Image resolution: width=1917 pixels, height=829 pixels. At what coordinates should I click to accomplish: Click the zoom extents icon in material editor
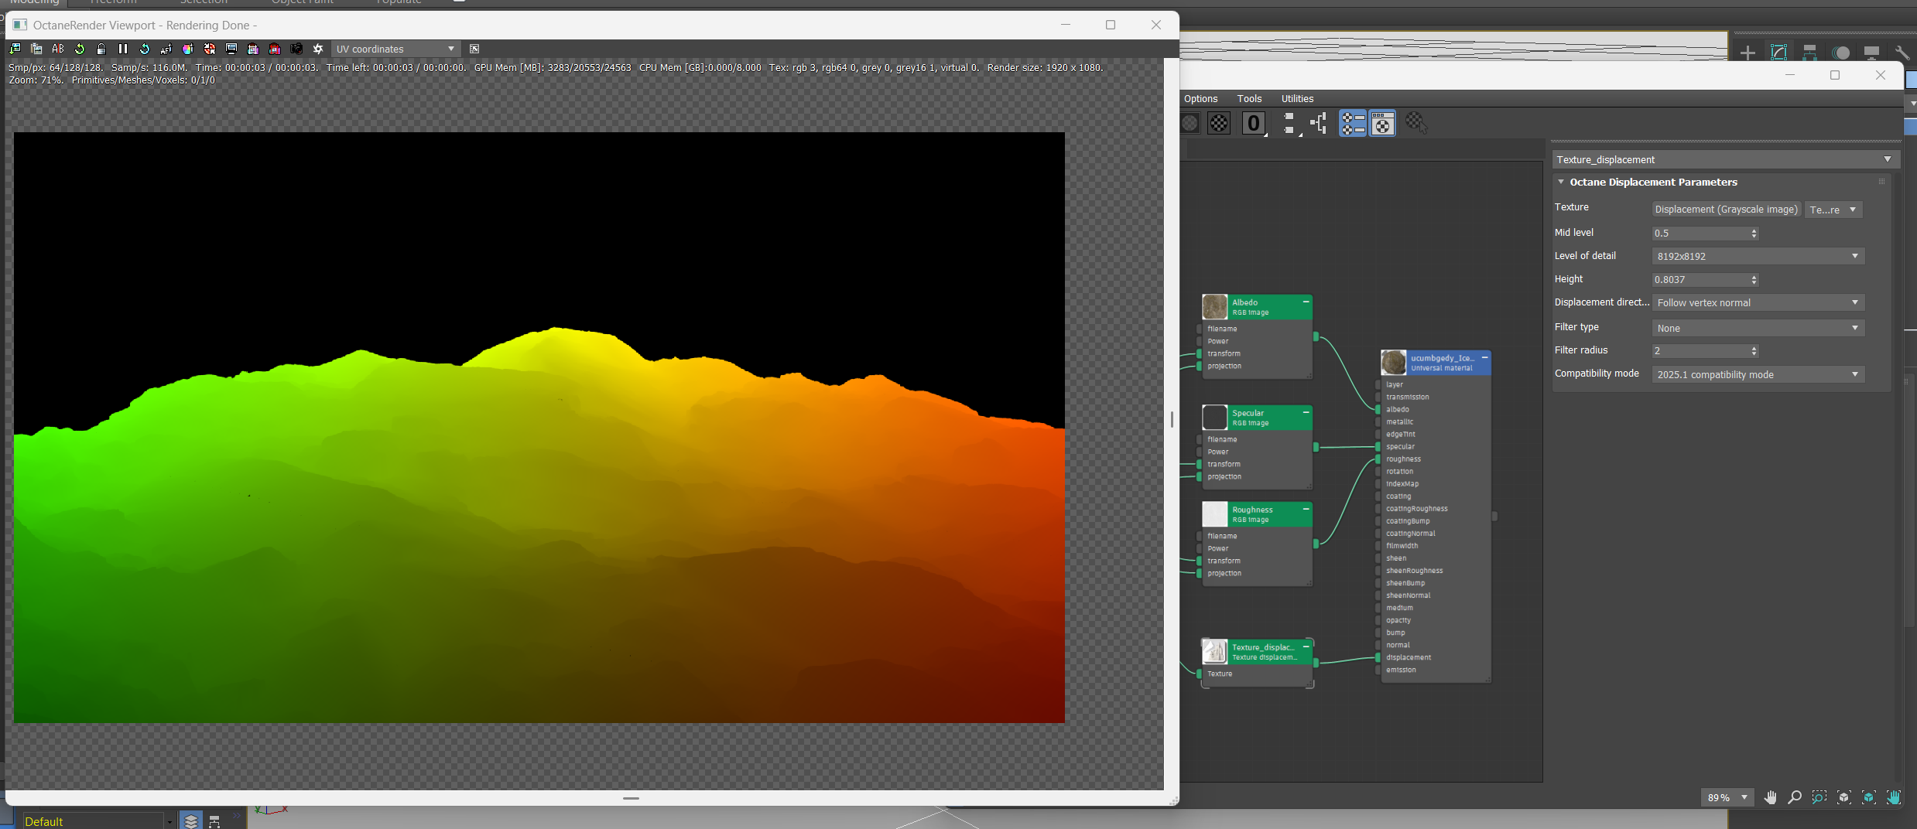[x=1844, y=797]
